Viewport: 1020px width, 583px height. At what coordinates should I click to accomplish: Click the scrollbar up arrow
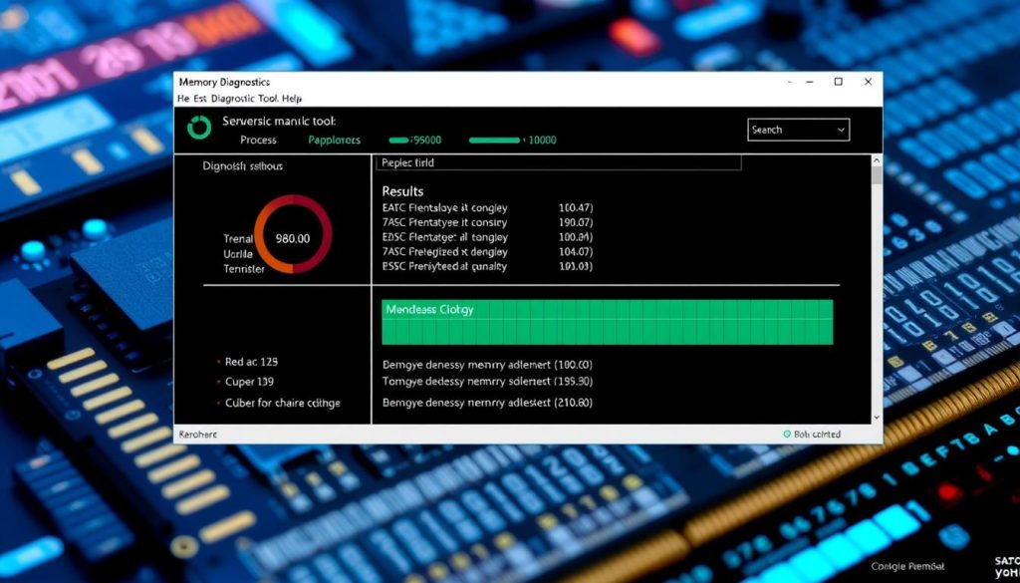[877, 161]
